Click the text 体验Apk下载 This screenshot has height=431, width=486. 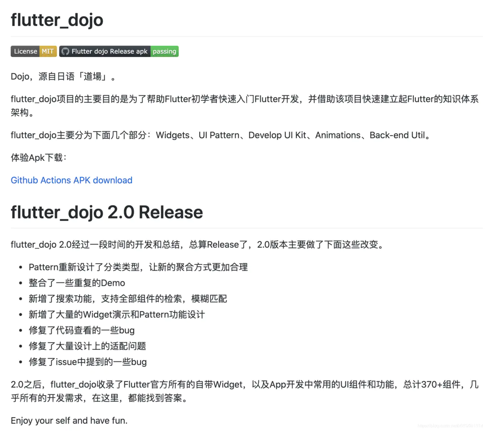coord(39,158)
